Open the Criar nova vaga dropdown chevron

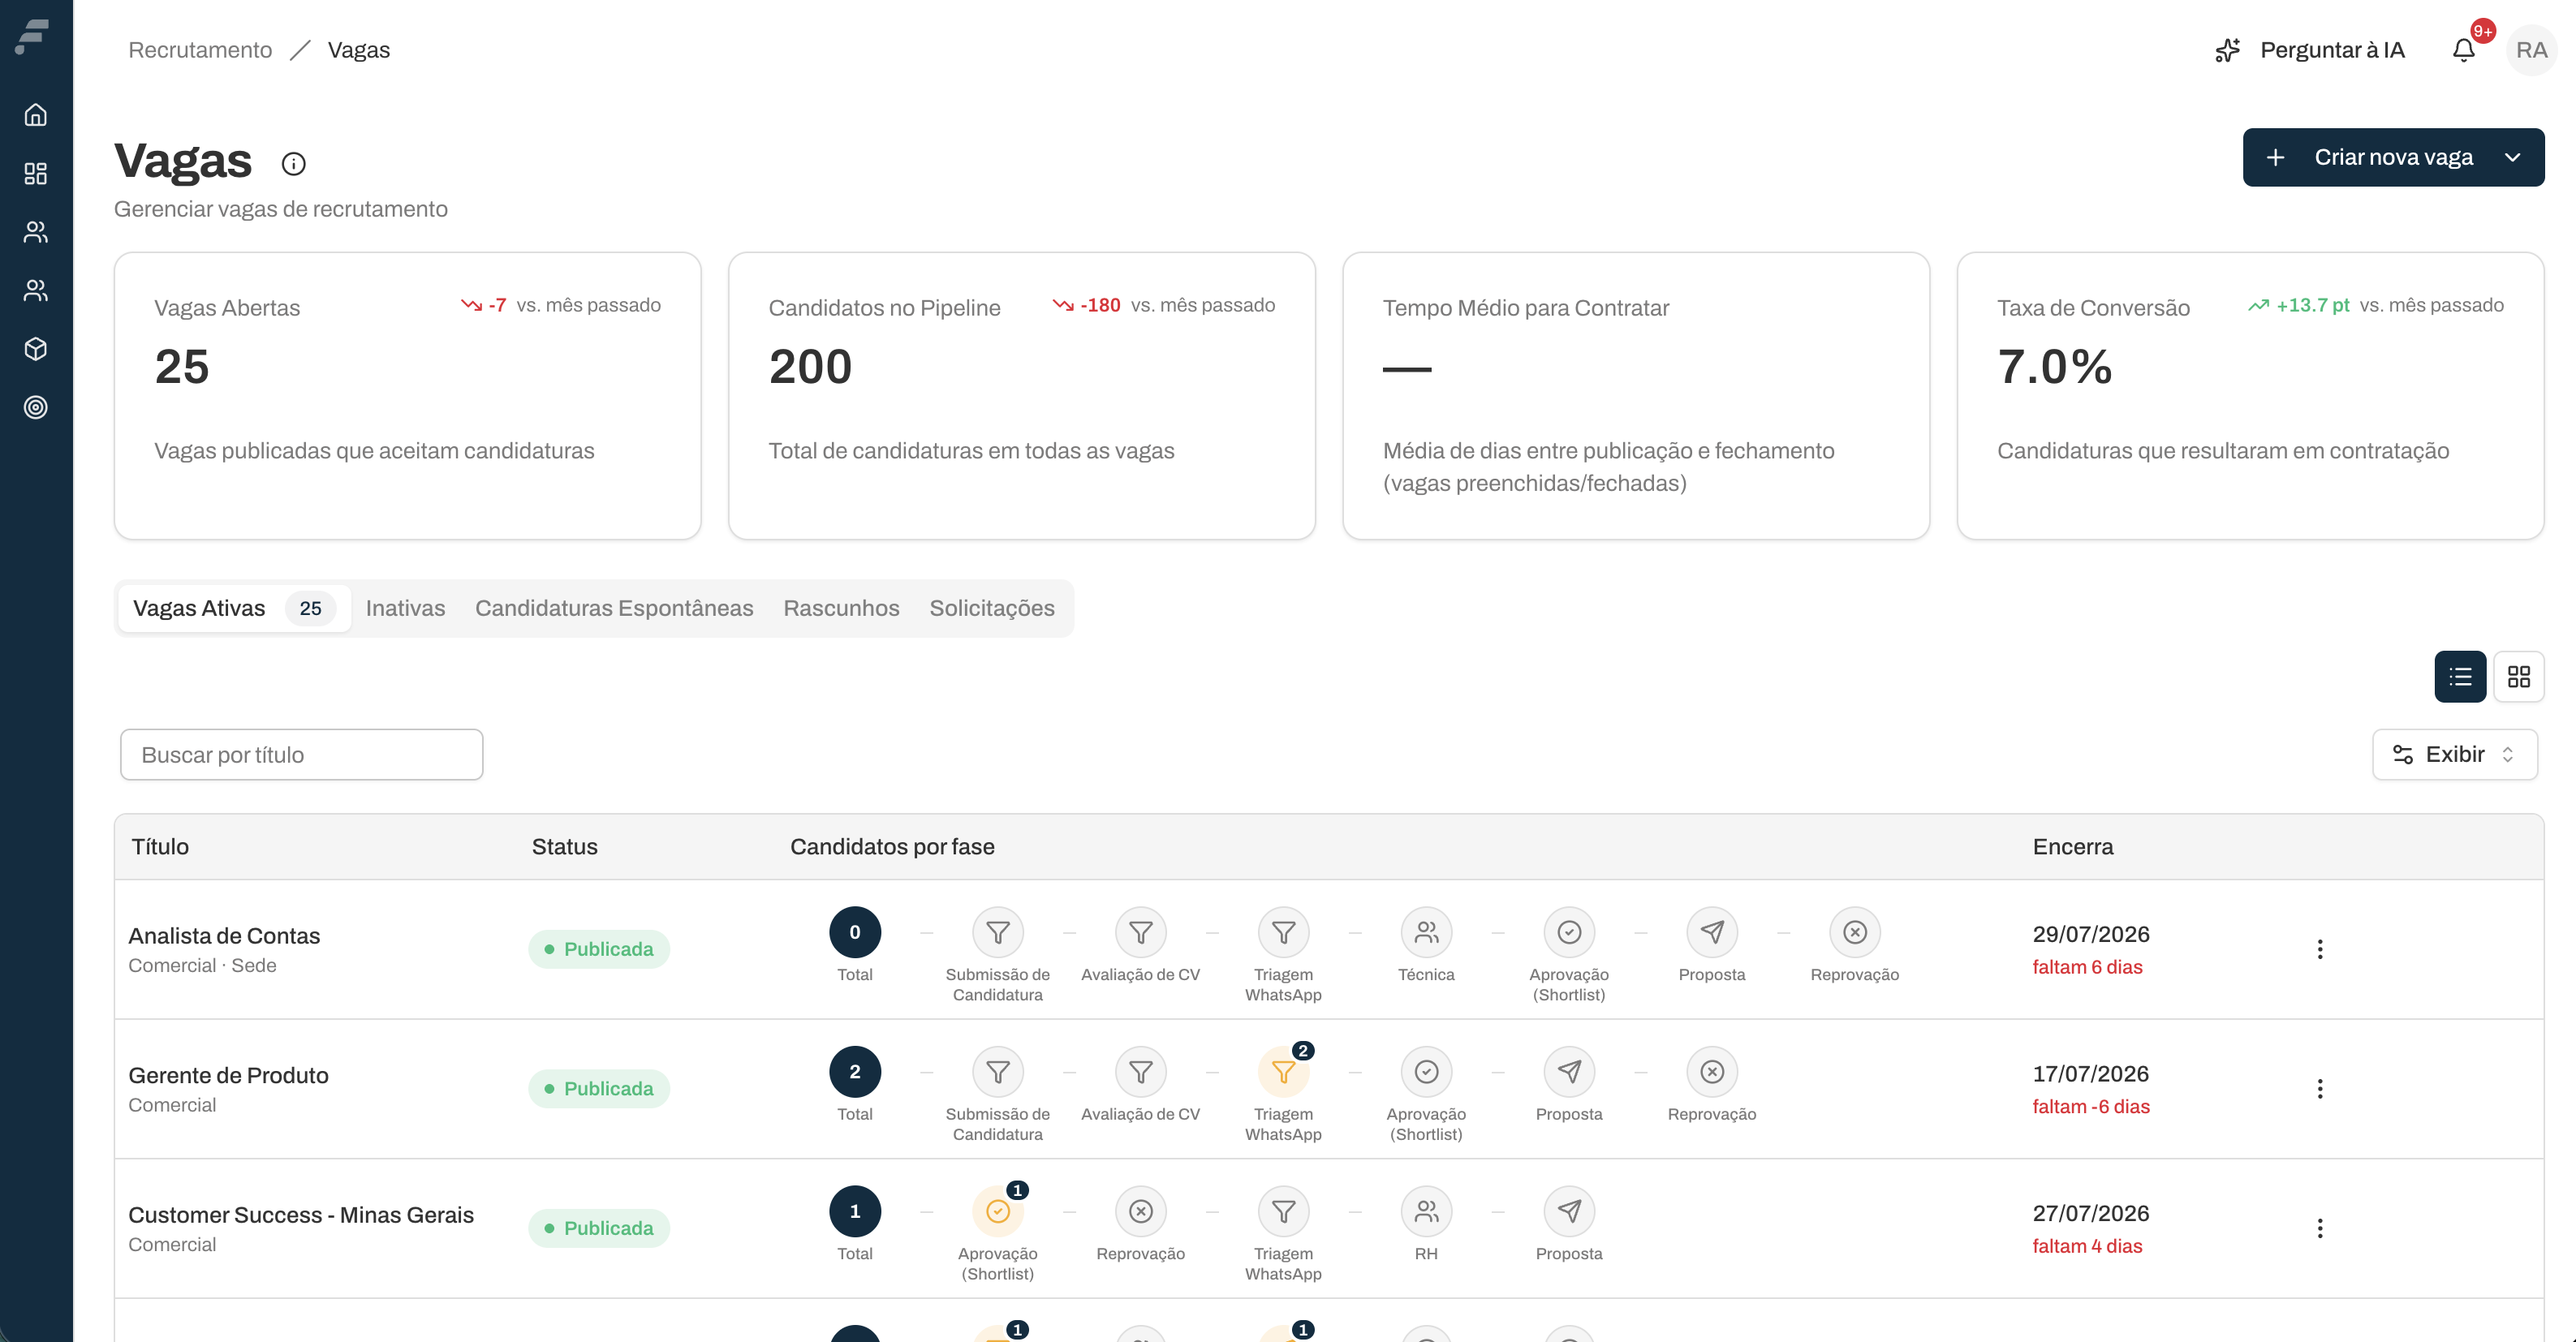pos(2513,157)
